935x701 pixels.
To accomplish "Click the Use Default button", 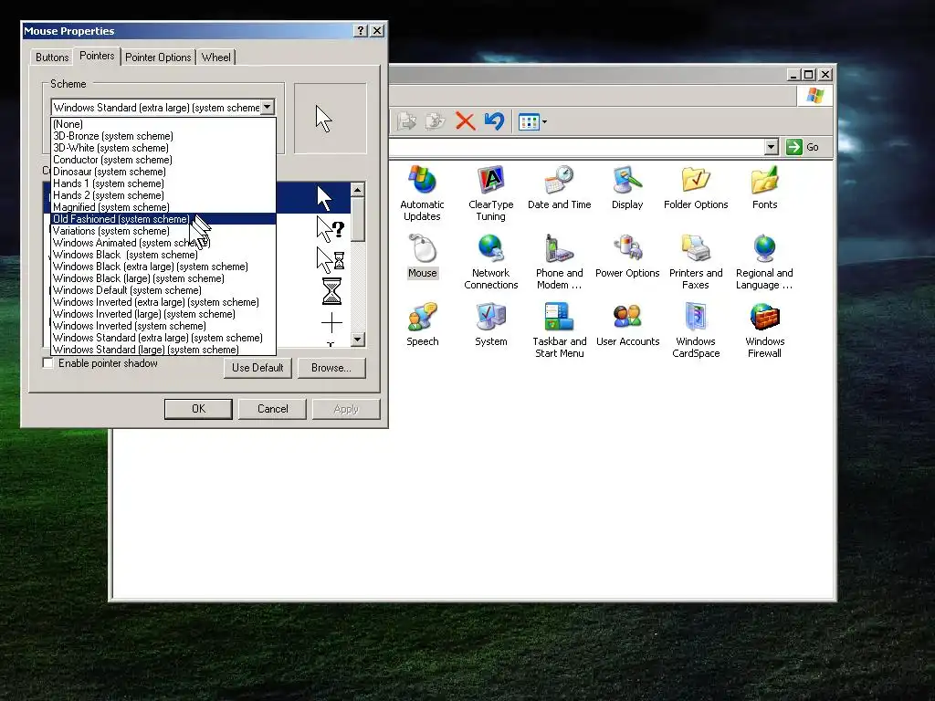I will pyautogui.click(x=257, y=368).
